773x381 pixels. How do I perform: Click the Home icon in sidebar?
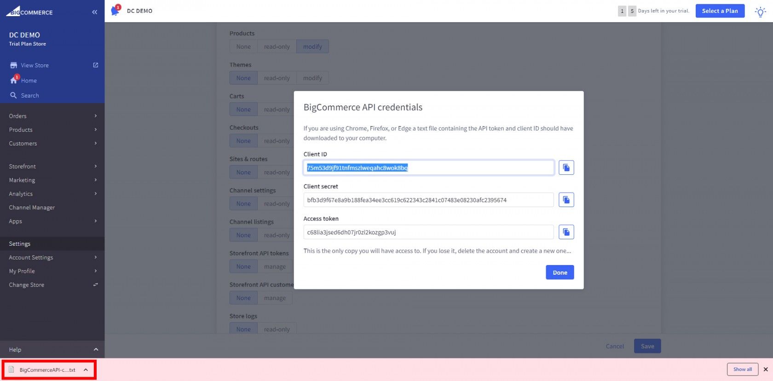[14, 80]
